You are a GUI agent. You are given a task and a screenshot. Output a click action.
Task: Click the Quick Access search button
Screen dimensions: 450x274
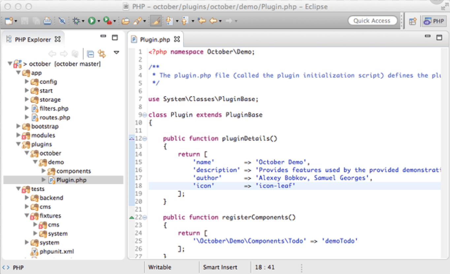pos(372,20)
